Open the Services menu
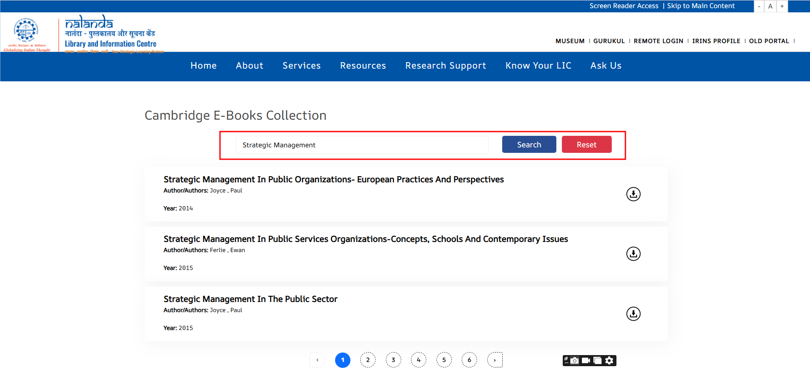810x390 pixels. 301,66
